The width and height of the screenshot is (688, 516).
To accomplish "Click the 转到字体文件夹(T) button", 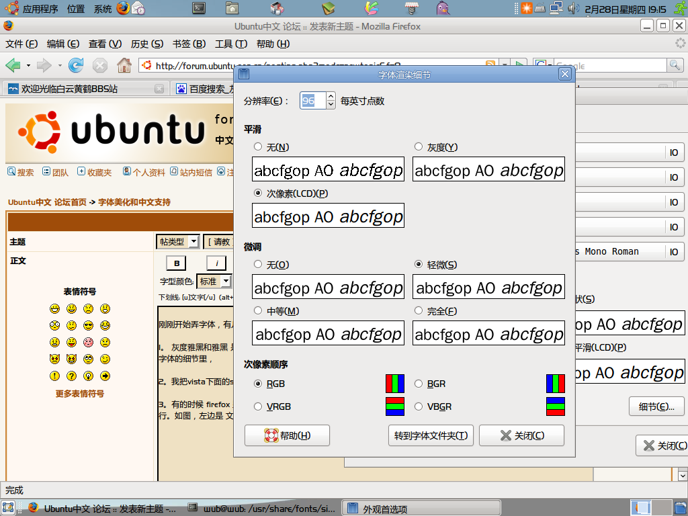I will (431, 435).
